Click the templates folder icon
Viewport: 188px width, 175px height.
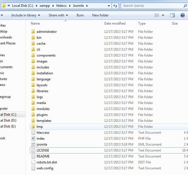[33, 121]
